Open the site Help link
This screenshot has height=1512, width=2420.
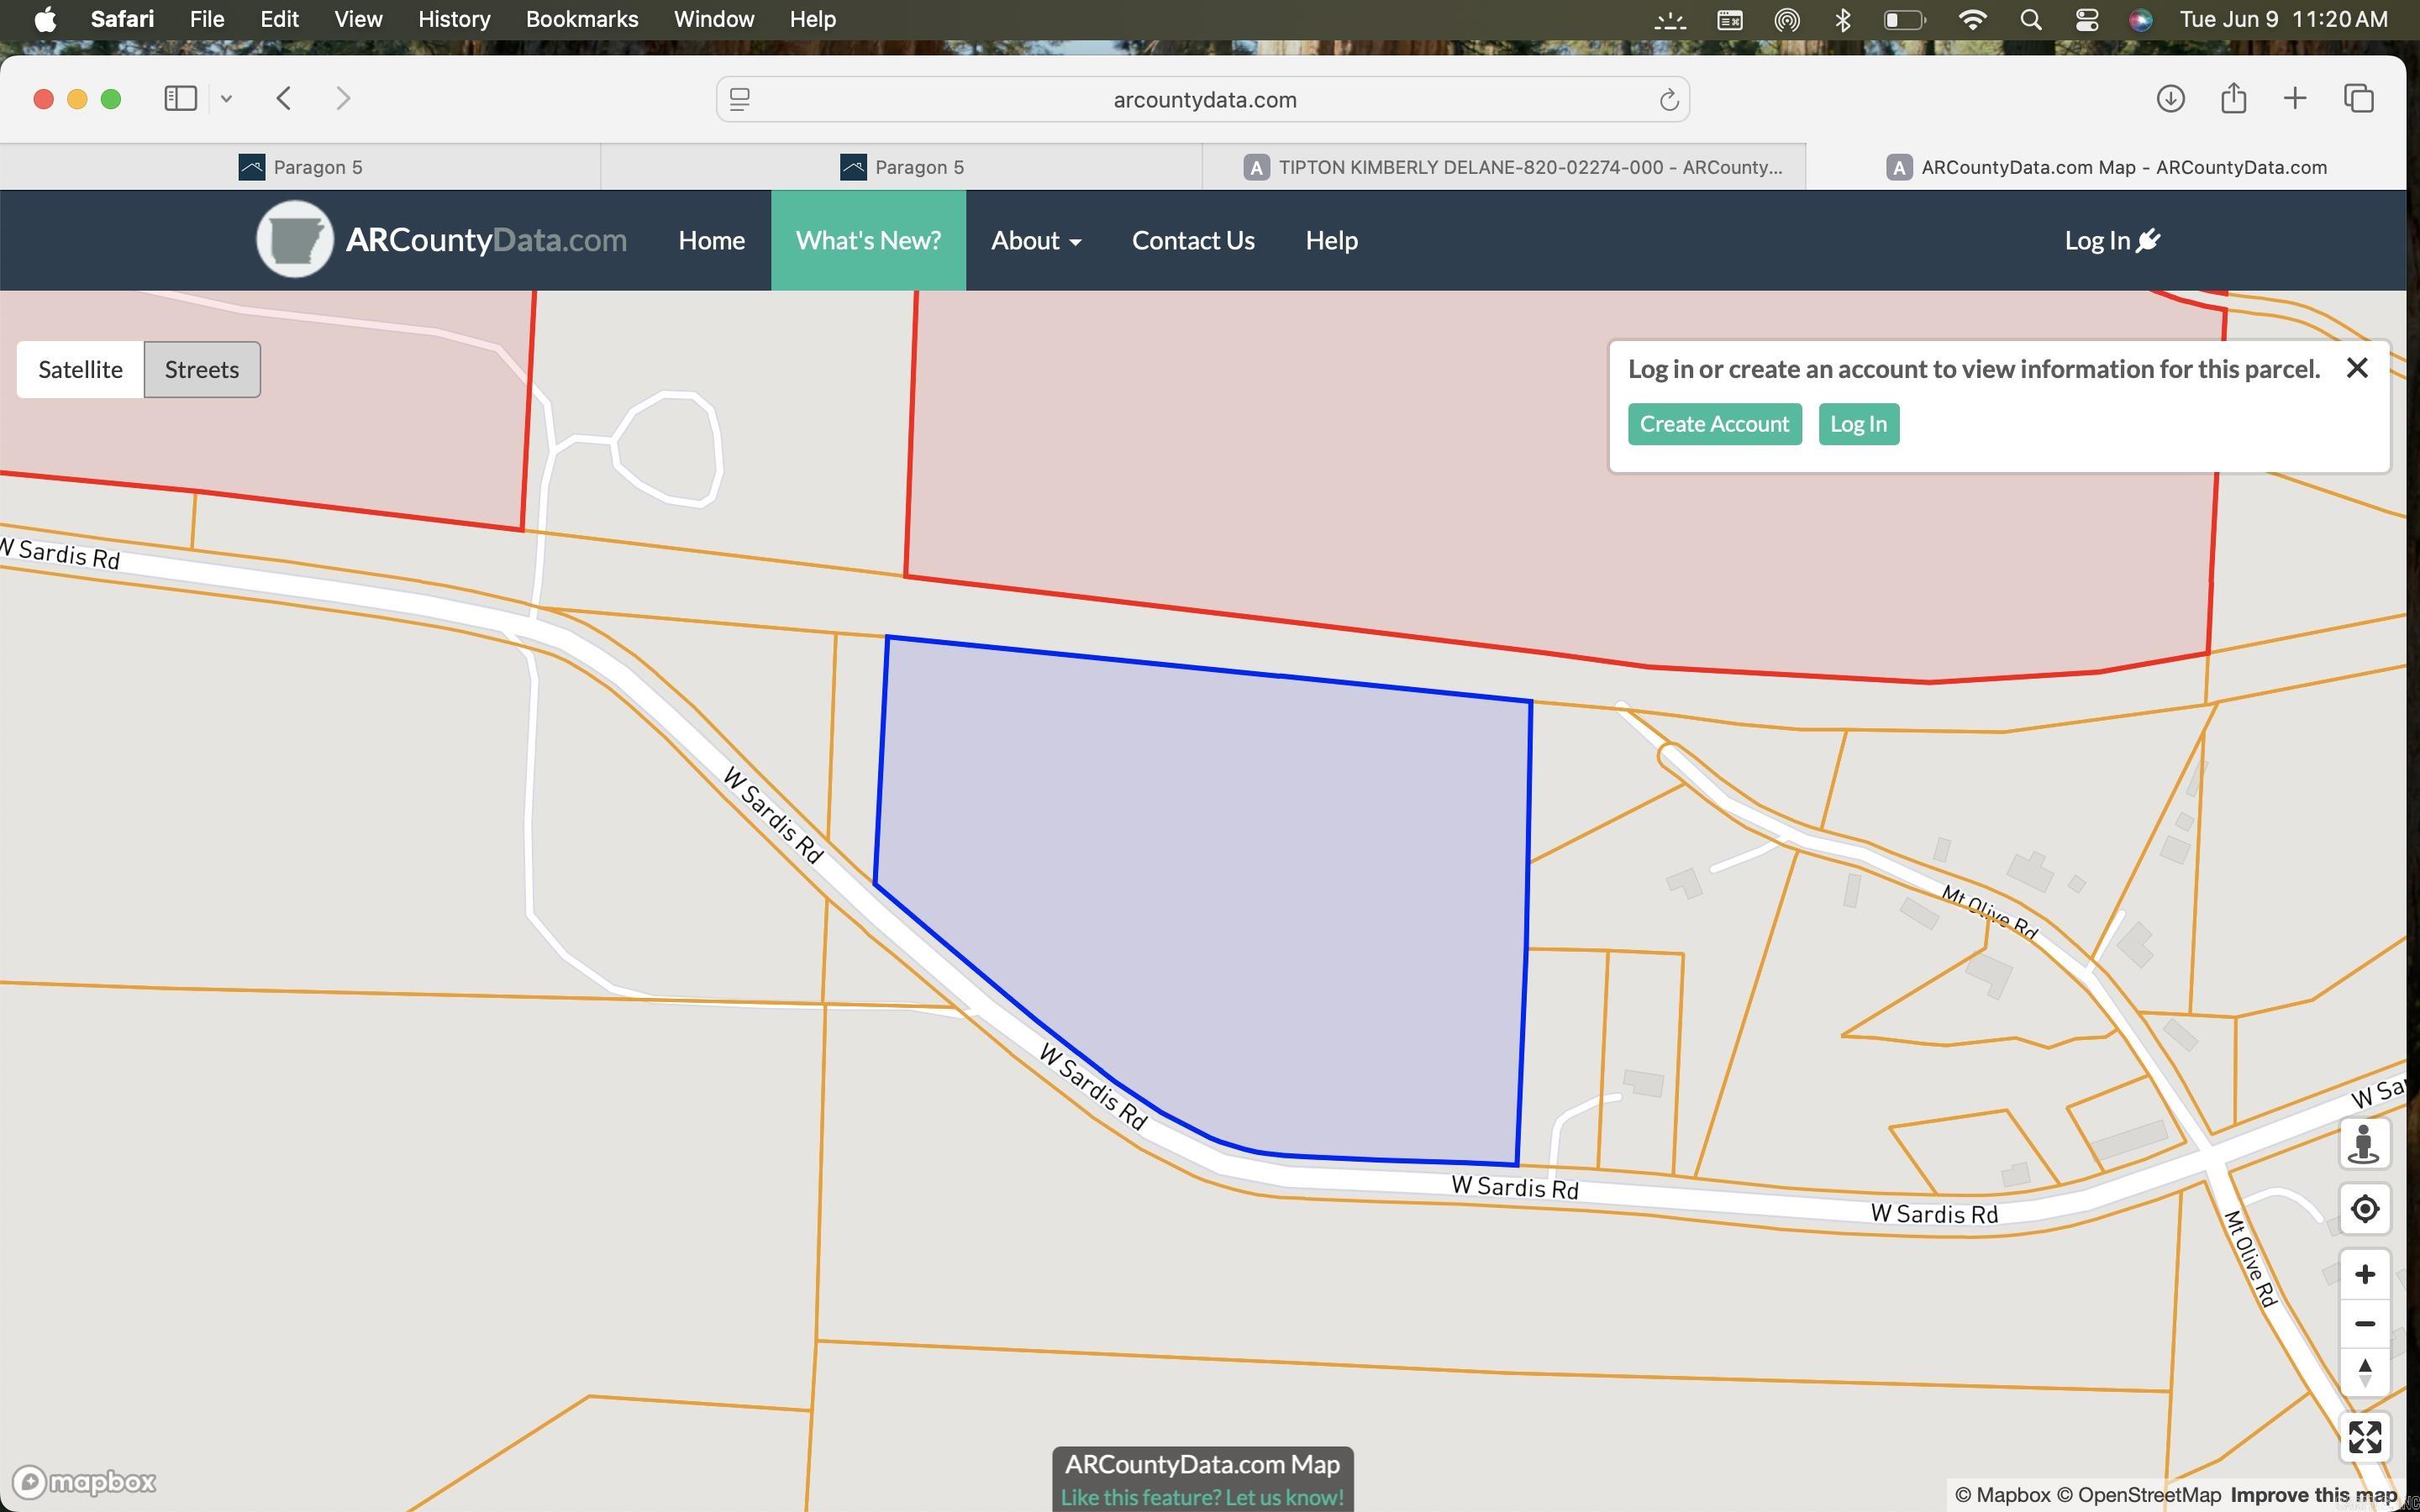tap(1331, 240)
